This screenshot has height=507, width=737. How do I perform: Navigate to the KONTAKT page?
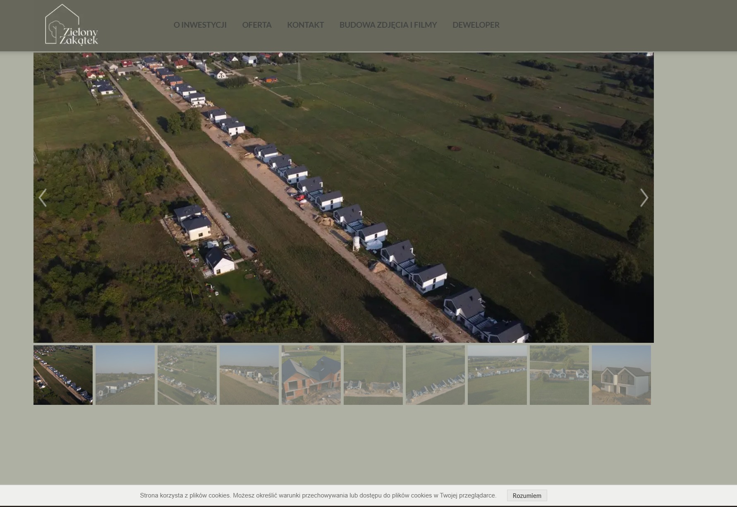(305, 25)
